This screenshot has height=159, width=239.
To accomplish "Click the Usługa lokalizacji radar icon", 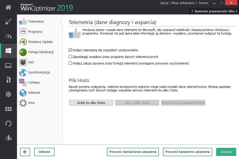I will pyautogui.click(x=23, y=52).
